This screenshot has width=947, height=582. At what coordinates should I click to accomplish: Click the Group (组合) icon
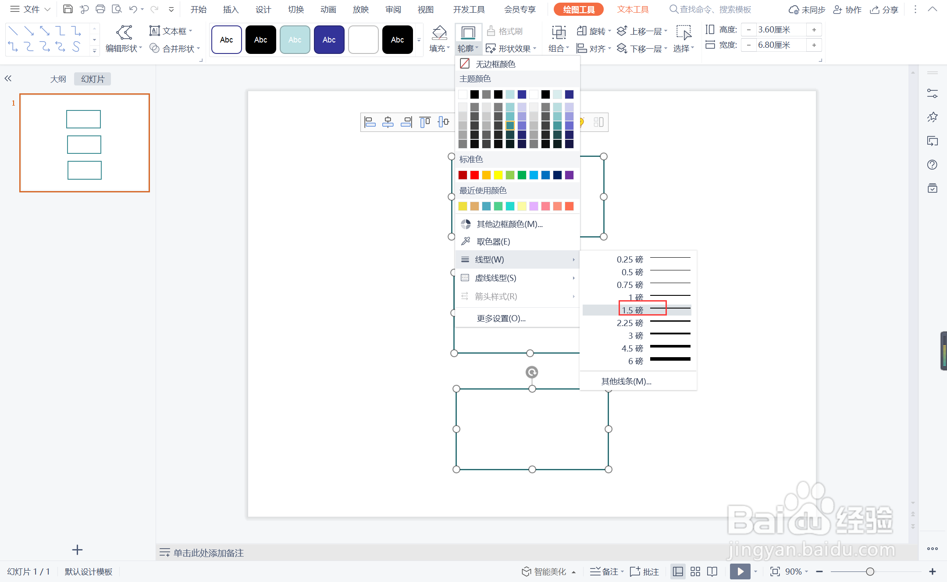(x=559, y=32)
